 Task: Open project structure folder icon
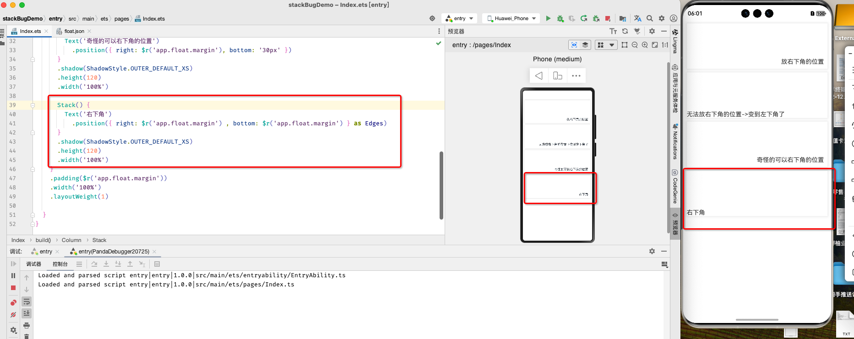click(623, 18)
